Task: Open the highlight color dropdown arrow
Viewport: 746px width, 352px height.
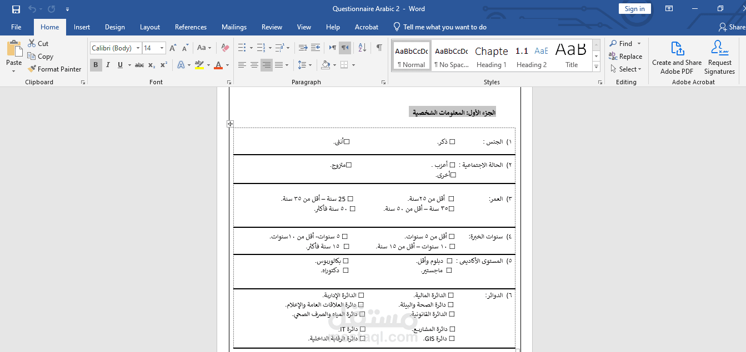Action: click(x=209, y=65)
